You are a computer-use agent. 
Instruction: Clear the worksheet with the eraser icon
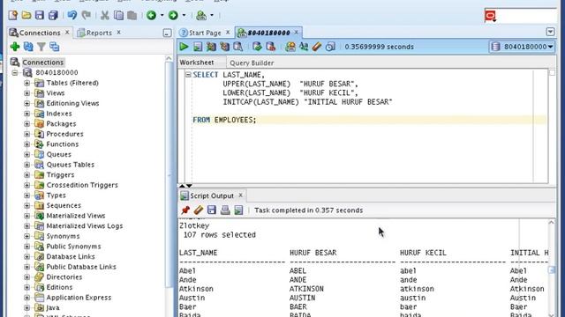[x=316, y=47]
